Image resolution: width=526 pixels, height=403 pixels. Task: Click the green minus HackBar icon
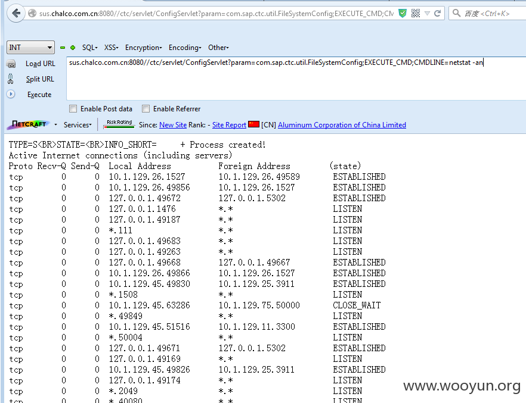point(63,48)
